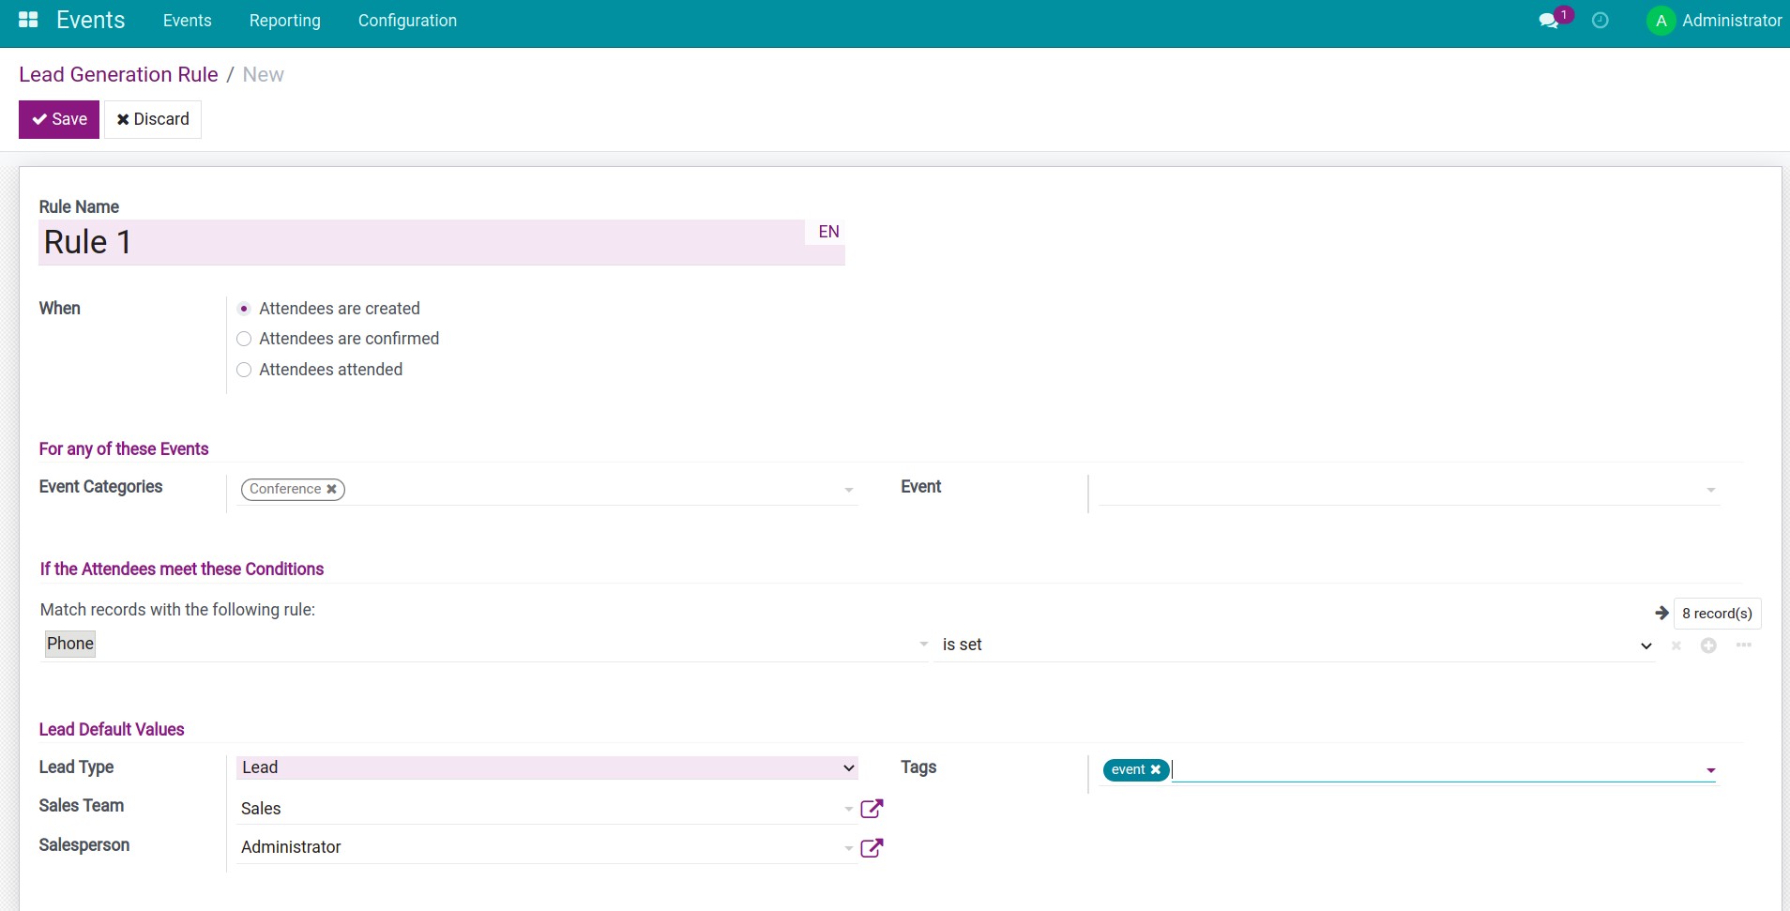
Task: Remove the event tag
Action: point(1156,769)
